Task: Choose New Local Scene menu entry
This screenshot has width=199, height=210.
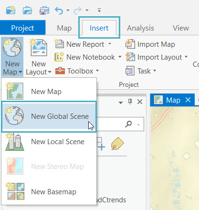Action: coord(49,142)
